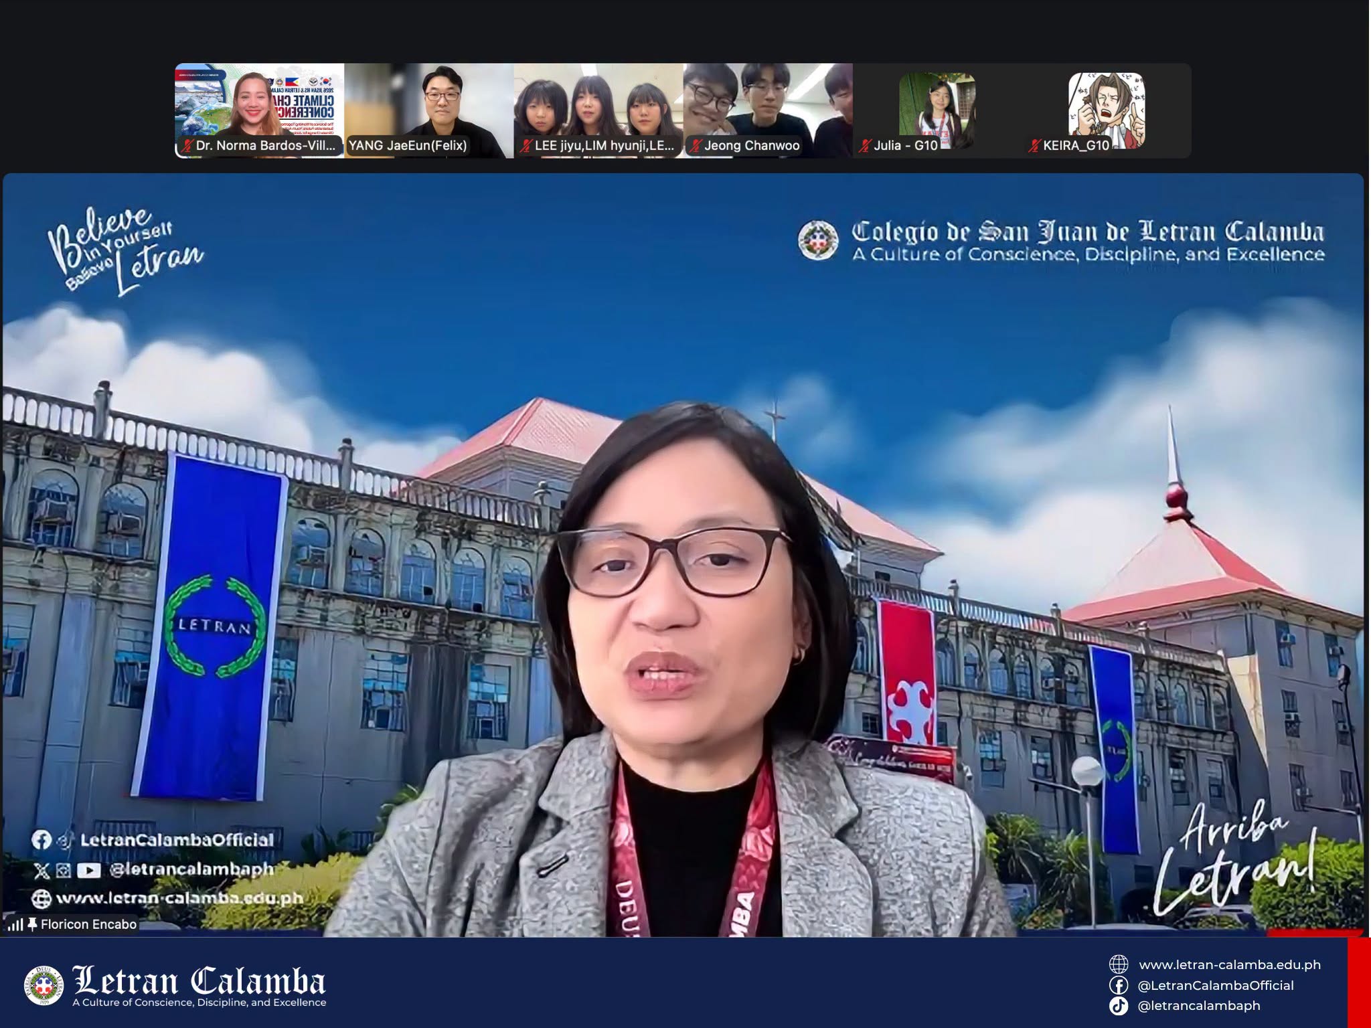The height and width of the screenshot is (1028, 1371).
Task: Click the signal strength bars beside Floricon Encabo
Action: pos(15,925)
